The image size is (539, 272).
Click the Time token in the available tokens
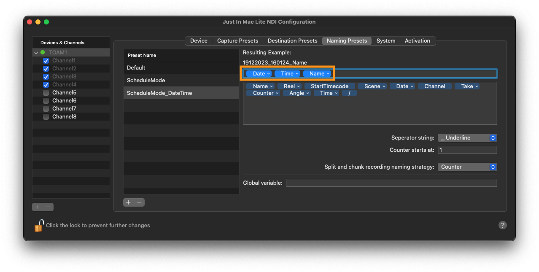[x=326, y=93]
